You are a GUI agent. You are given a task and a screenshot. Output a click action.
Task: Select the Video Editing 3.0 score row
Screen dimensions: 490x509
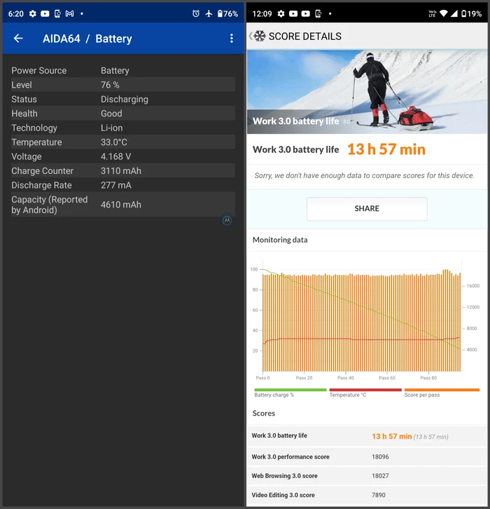tap(367, 495)
